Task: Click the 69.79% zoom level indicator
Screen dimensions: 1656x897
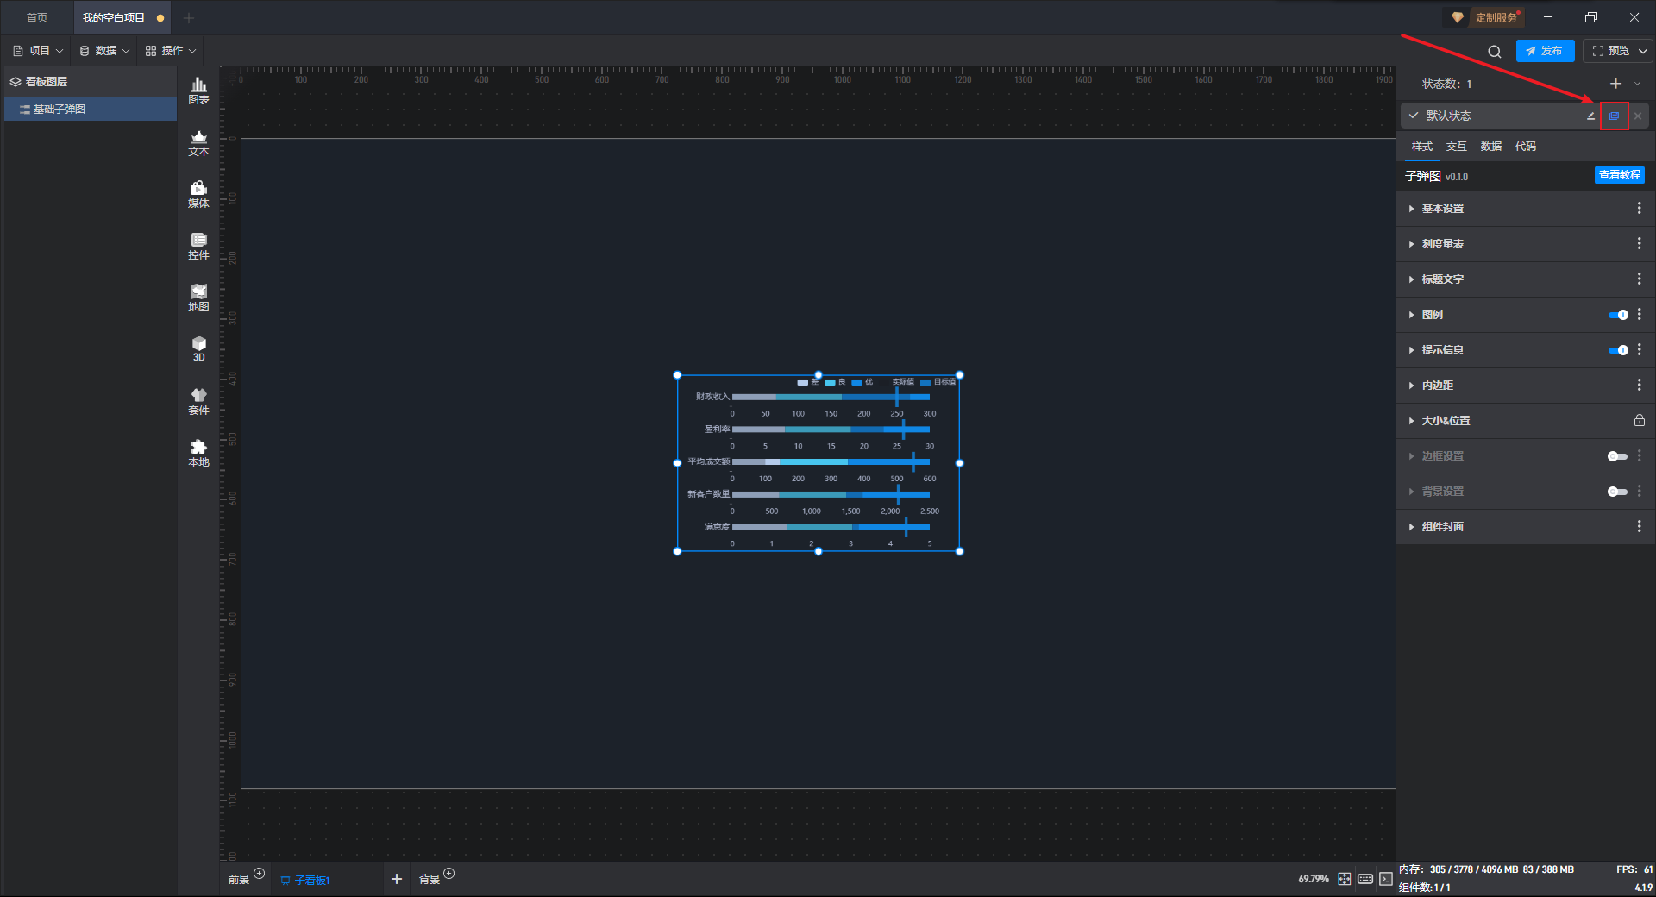Action: coord(1313,879)
